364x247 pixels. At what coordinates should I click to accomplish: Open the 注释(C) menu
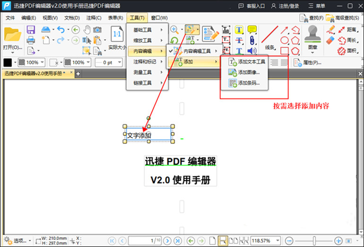94,18
